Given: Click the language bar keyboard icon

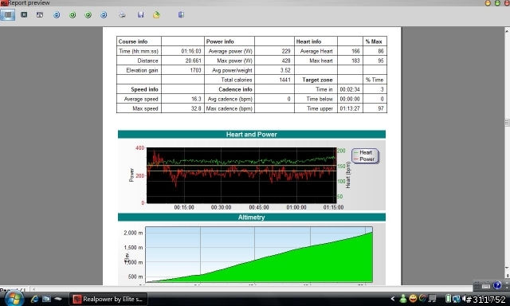Looking at the screenshot, I should 486,286.
